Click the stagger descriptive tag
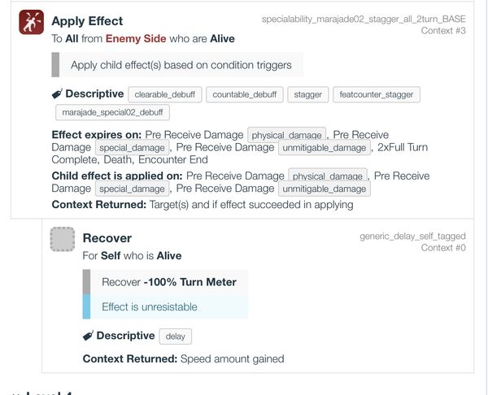488x395 pixels. 308,95
